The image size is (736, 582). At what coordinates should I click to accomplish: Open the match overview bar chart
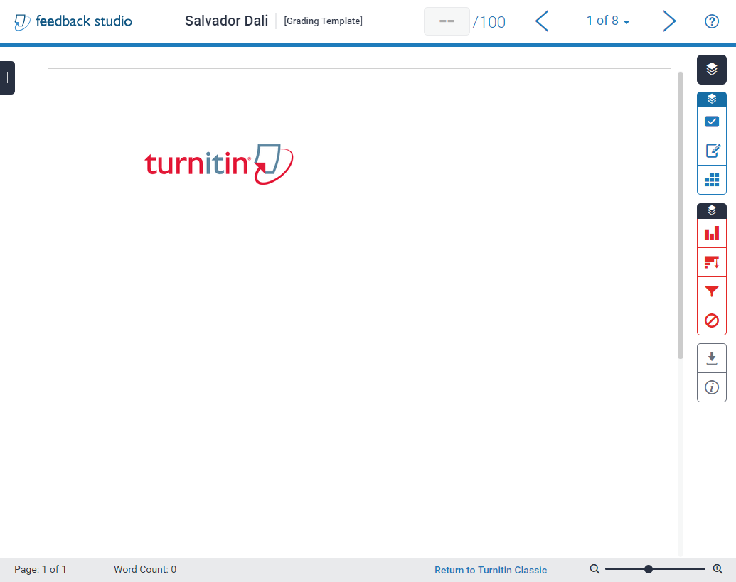point(712,233)
